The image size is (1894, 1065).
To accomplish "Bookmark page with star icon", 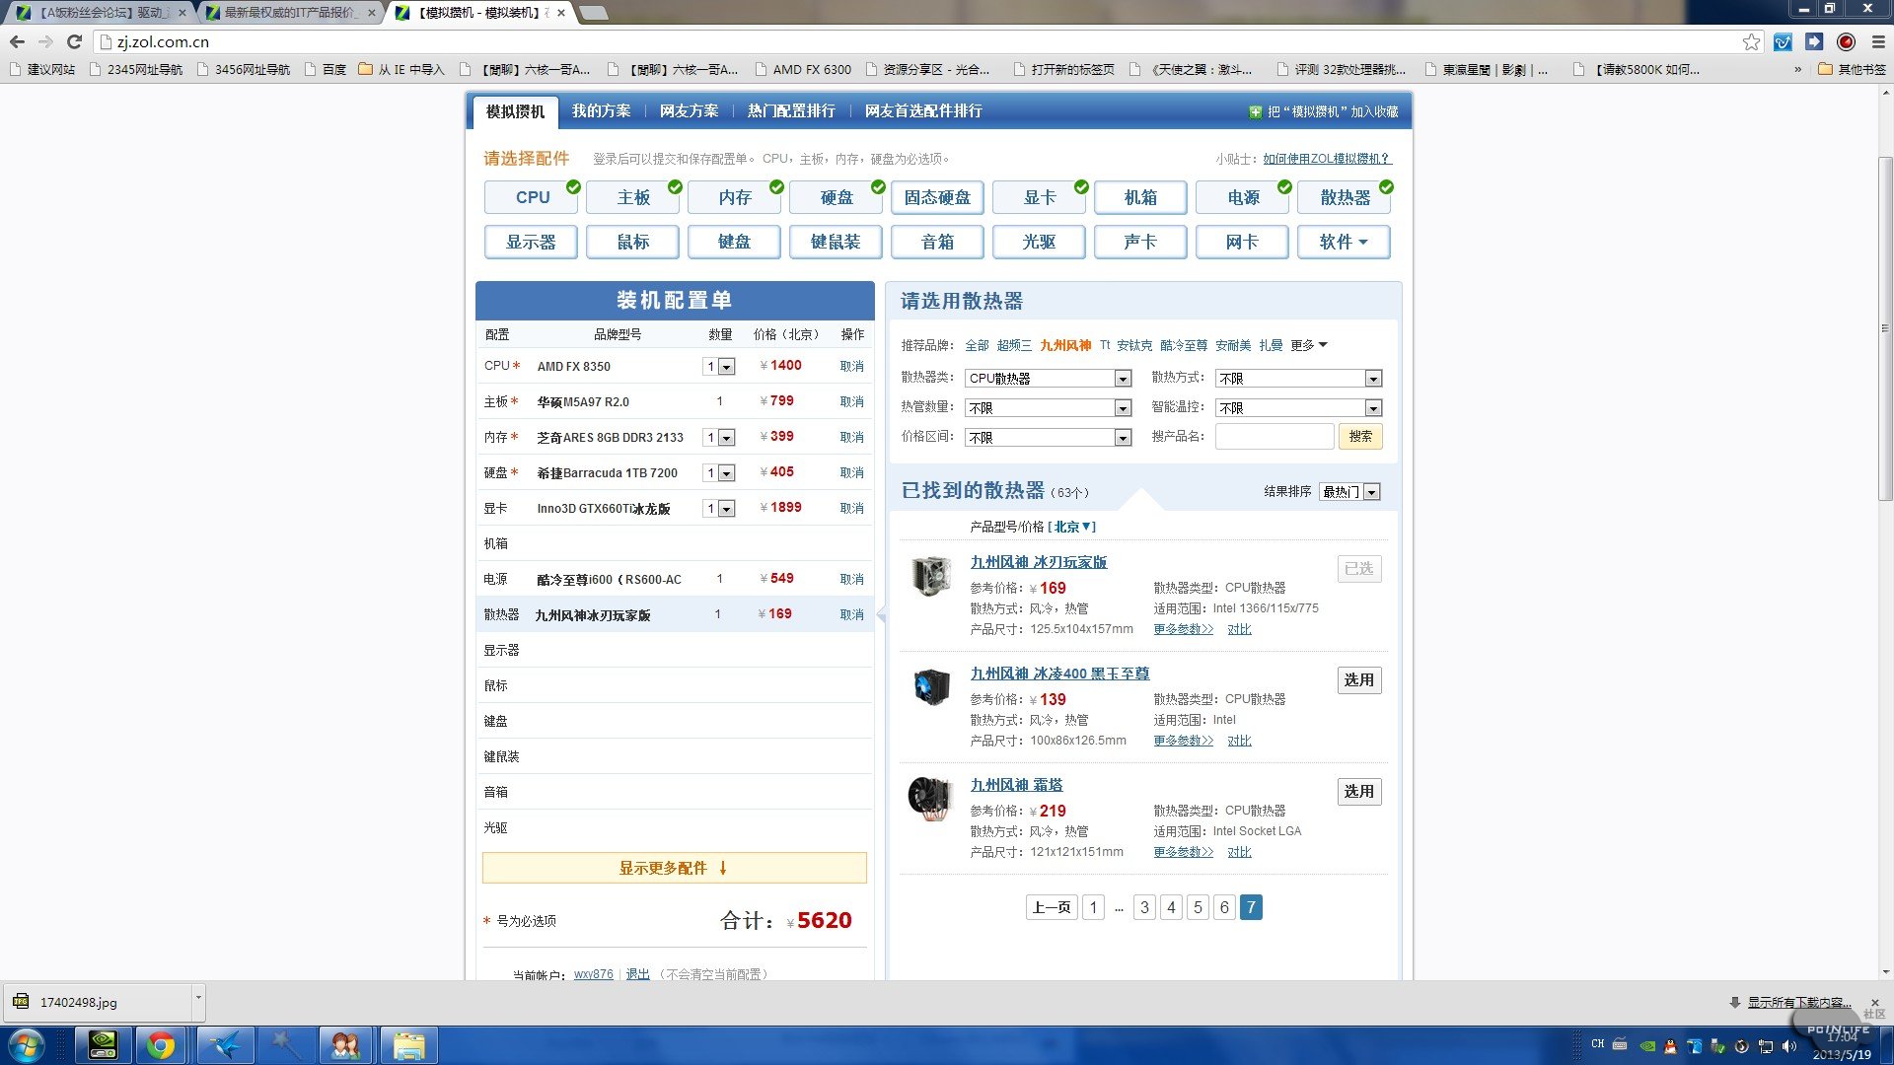I will pos(1751,41).
